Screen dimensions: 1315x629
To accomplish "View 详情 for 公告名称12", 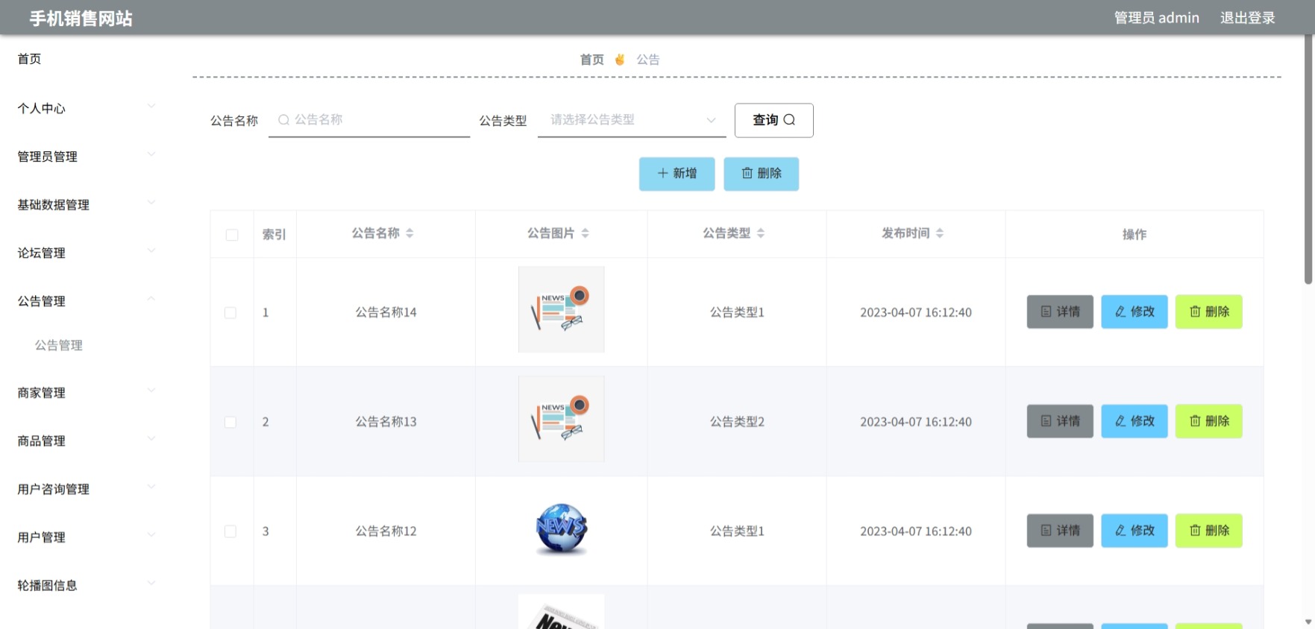I will point(1060,531).
